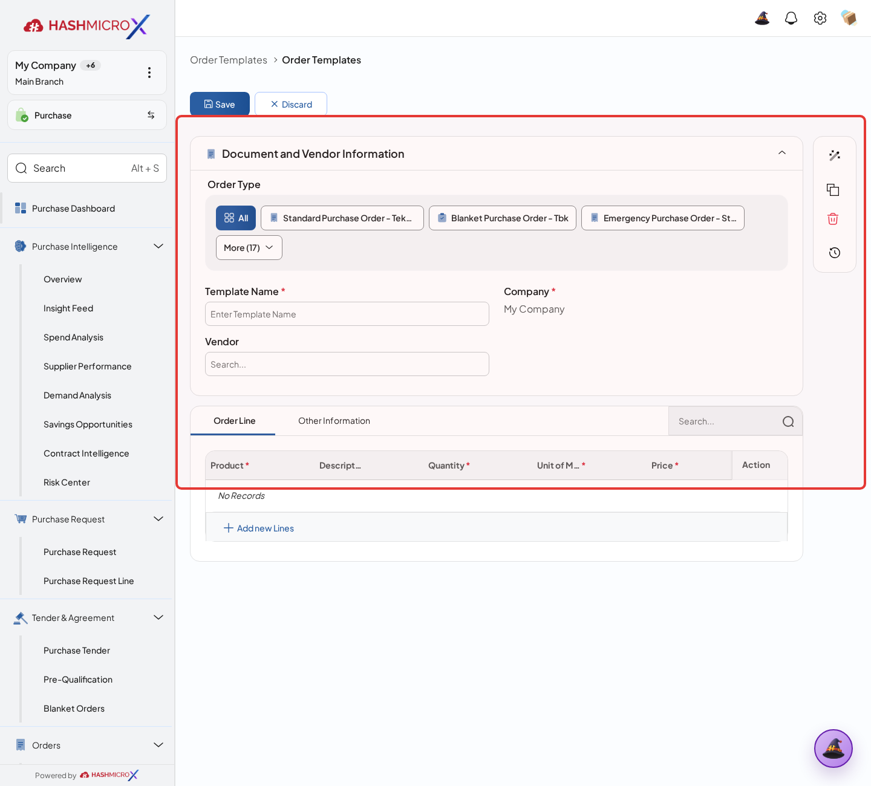This screenshot has height=786, width=871.
Task: Save the order template
Action: tap(220, 104)
